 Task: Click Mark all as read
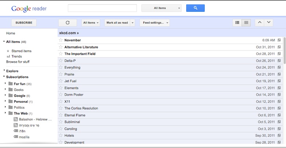[x=117, y=23]
